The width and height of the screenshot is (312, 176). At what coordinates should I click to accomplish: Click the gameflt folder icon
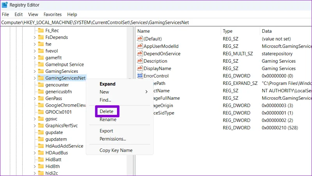click(x=41, y=58)
